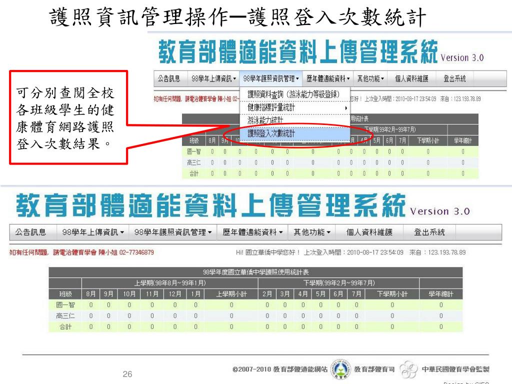Open 98學年上傳資訊 dropdown in lower screenshot
Screen dimensions: 512x384
[93, 232]
